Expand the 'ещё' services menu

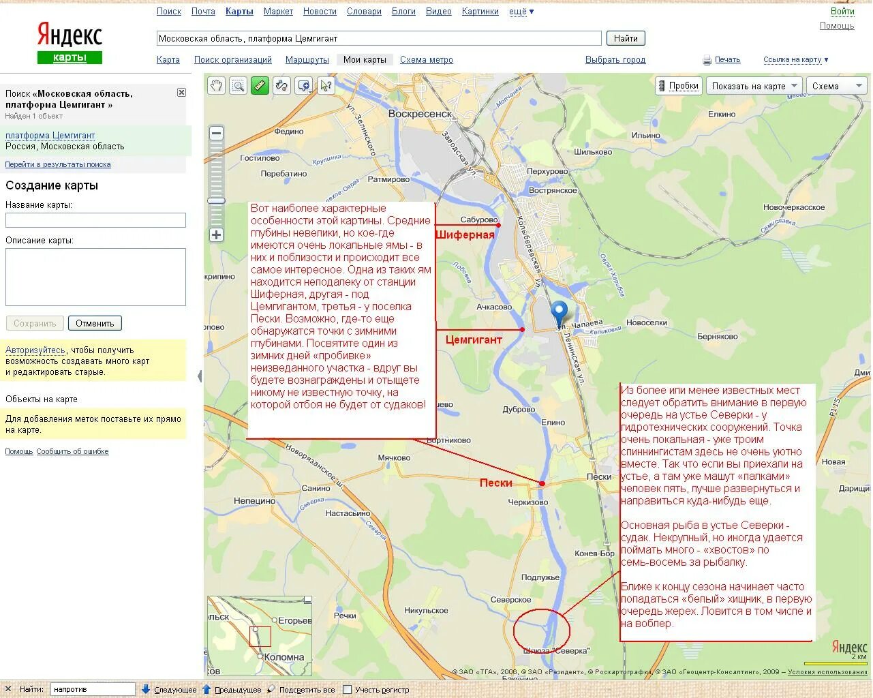521,12
